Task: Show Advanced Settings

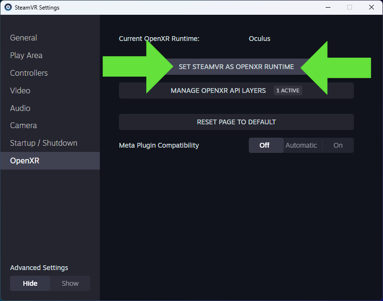Action: click(70, 283)
